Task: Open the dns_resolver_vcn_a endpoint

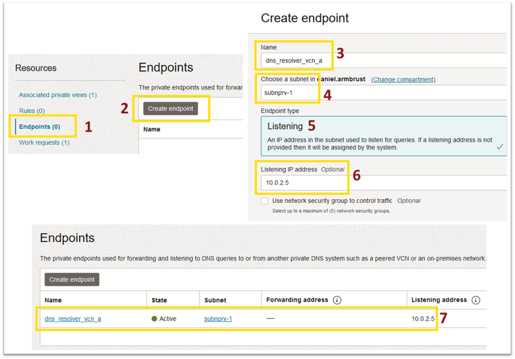Action: click(x=72, y=318)
